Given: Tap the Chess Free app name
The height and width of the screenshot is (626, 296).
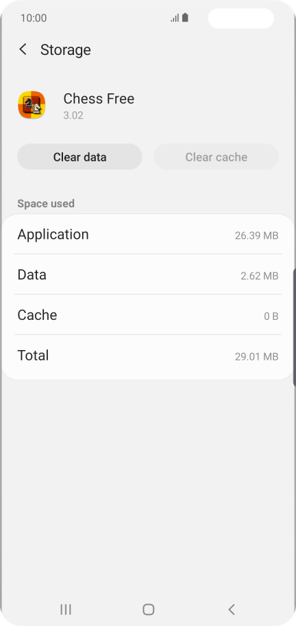Looking at the screenshot, I should (99, 99).
